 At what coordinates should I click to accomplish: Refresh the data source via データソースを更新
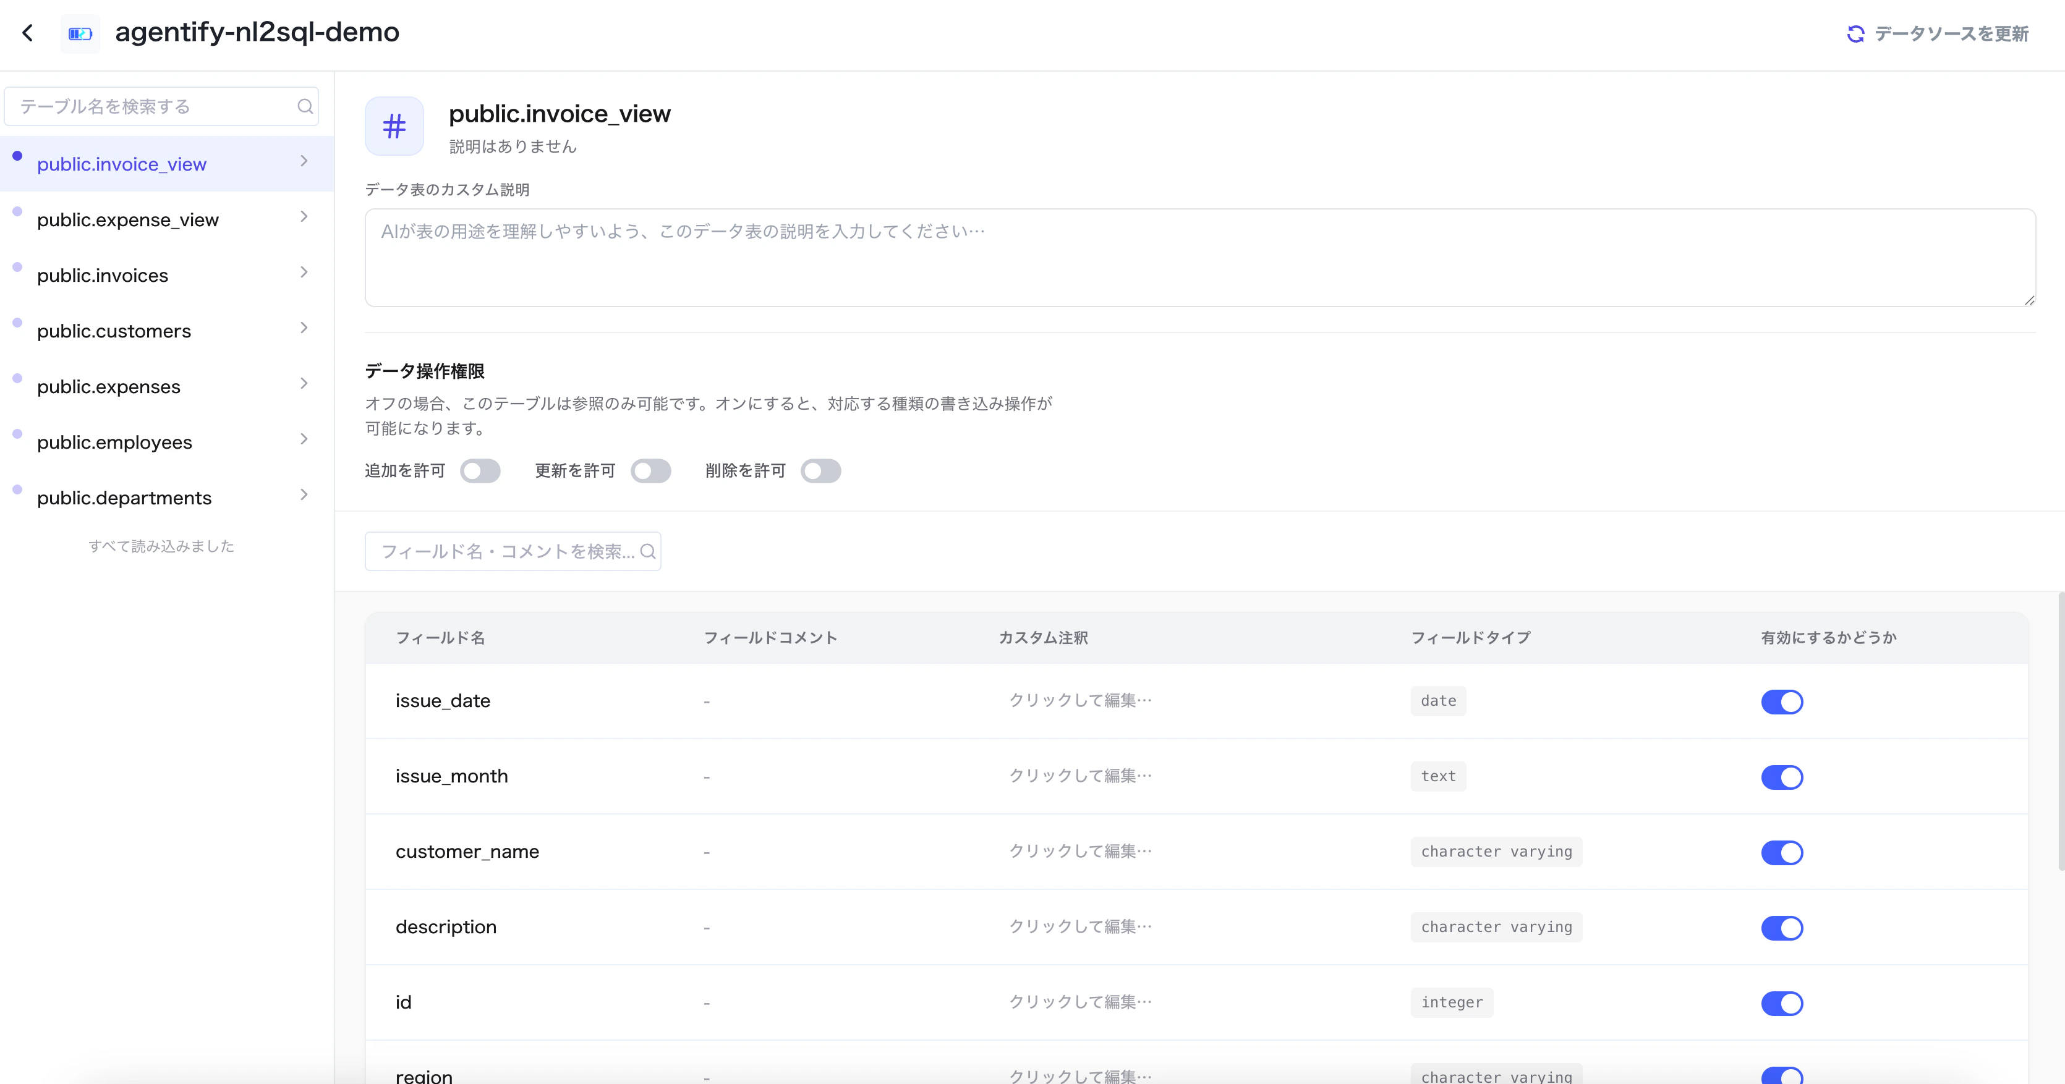pyautogui.click(x=1938, y=33)
